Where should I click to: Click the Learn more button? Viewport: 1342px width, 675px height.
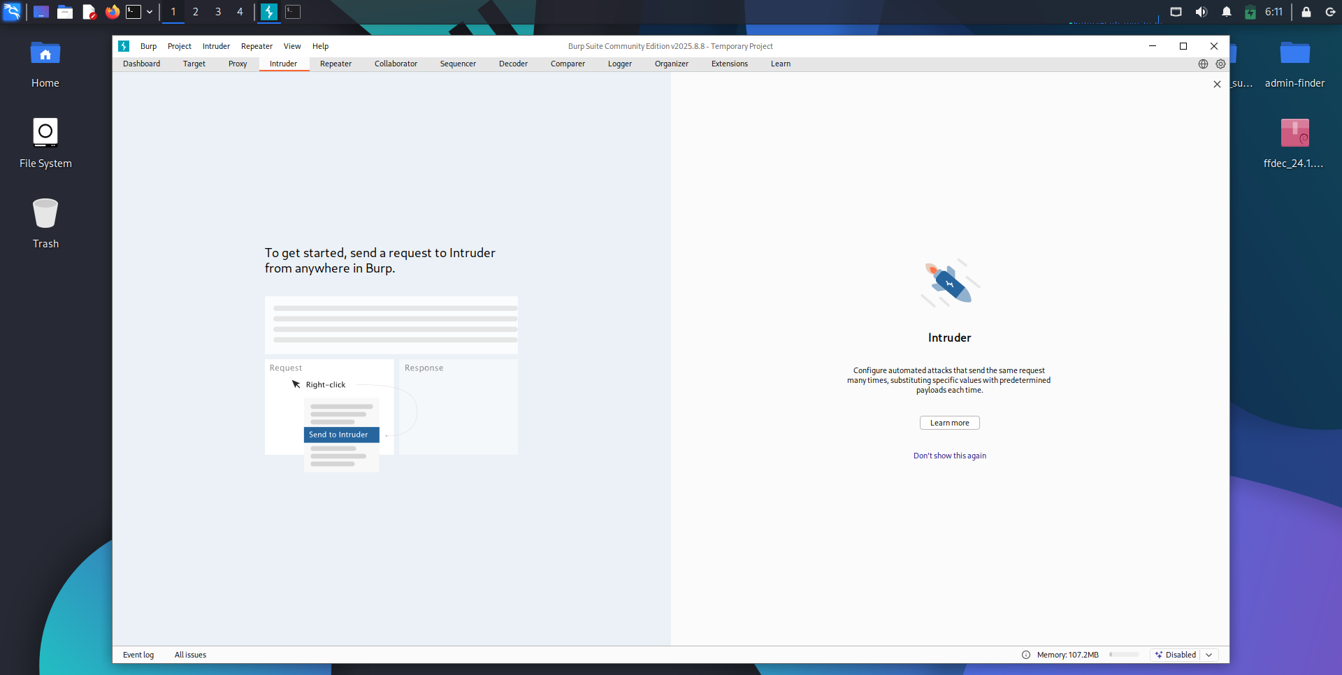coord(950,423)
